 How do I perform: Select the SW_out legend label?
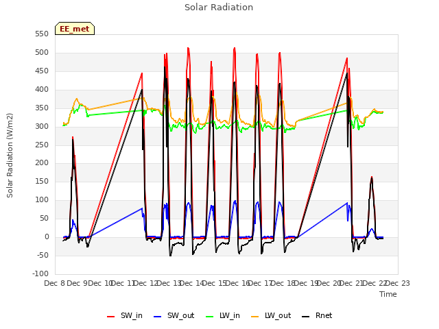point(180,315)
